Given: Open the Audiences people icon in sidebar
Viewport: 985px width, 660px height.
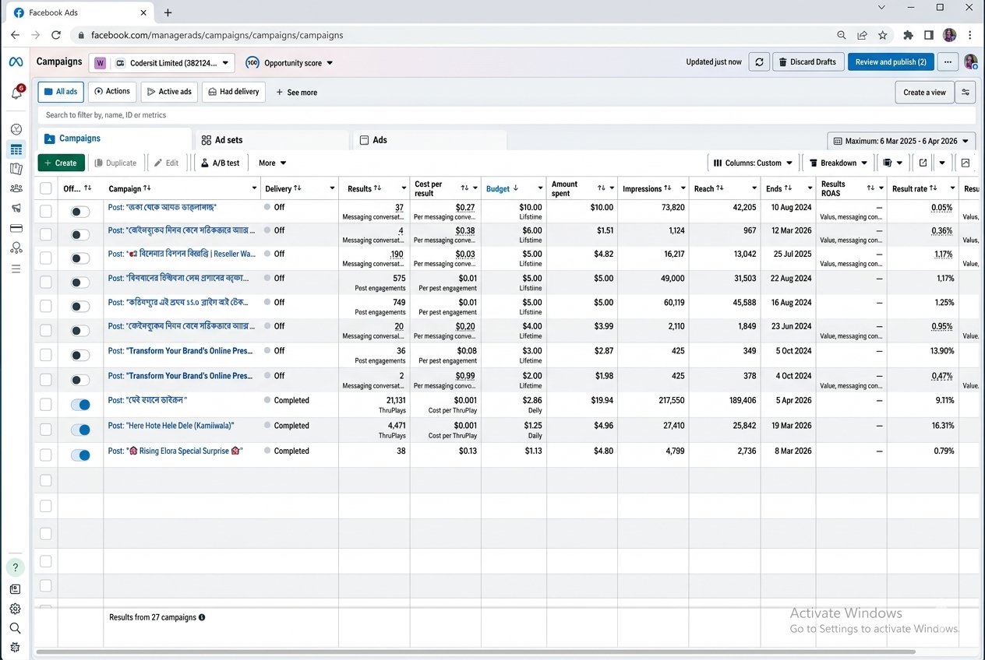Looking at the screenshot, I should click(16, 188).
